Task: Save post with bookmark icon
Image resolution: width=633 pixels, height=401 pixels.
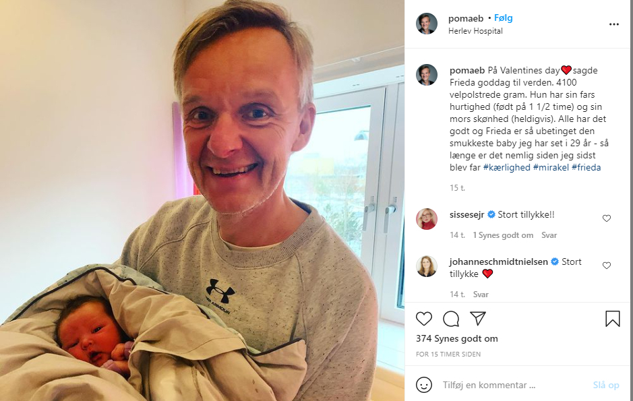Action: pos(612,318)
